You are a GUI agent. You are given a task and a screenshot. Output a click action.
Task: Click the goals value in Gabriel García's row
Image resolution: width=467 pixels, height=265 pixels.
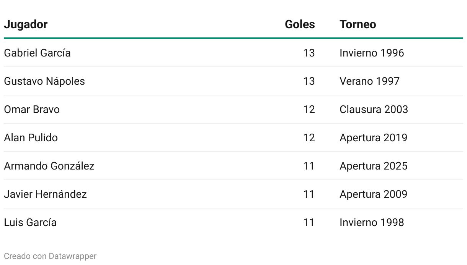pos(309,53)
